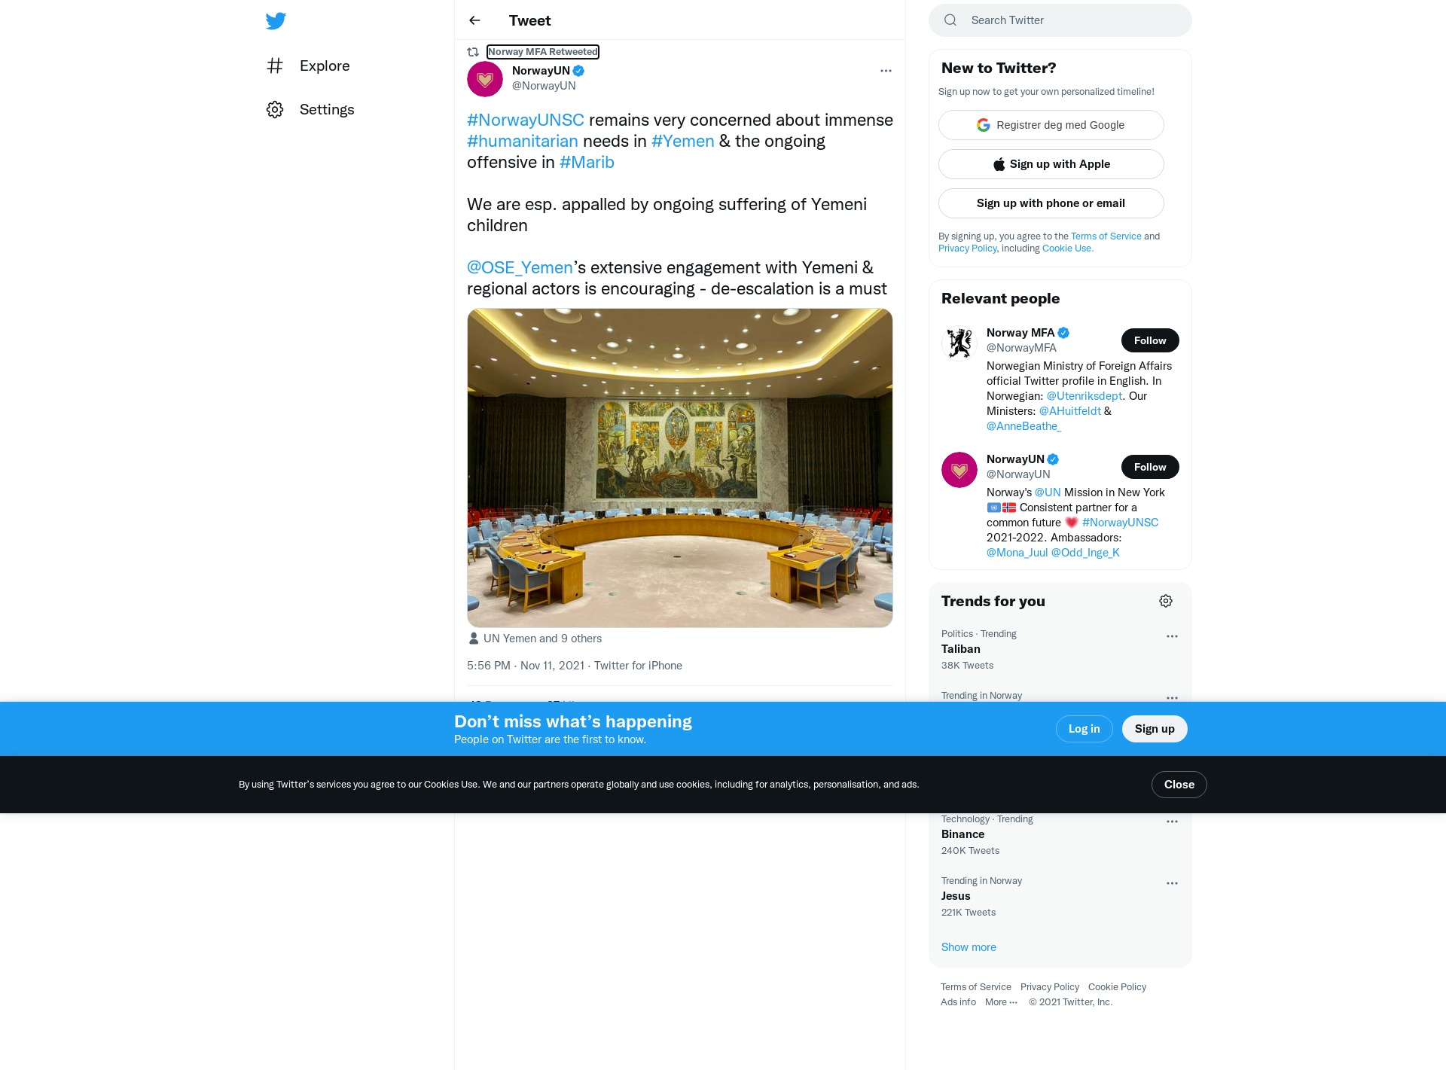This screenshot has width=1446, height=1070.
Task: Follow the NorwayUN account
Action: tap(1150, 467)
